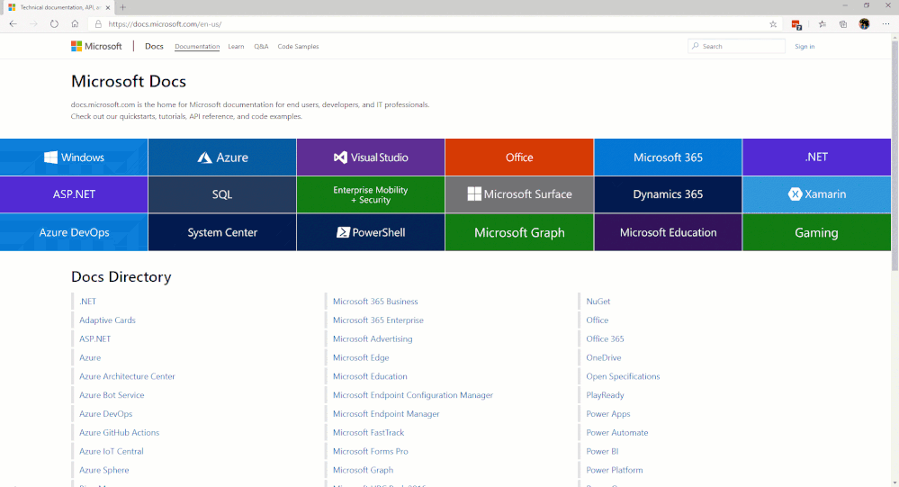
Task: Open NuGet directory link
Action: (598, 302)
